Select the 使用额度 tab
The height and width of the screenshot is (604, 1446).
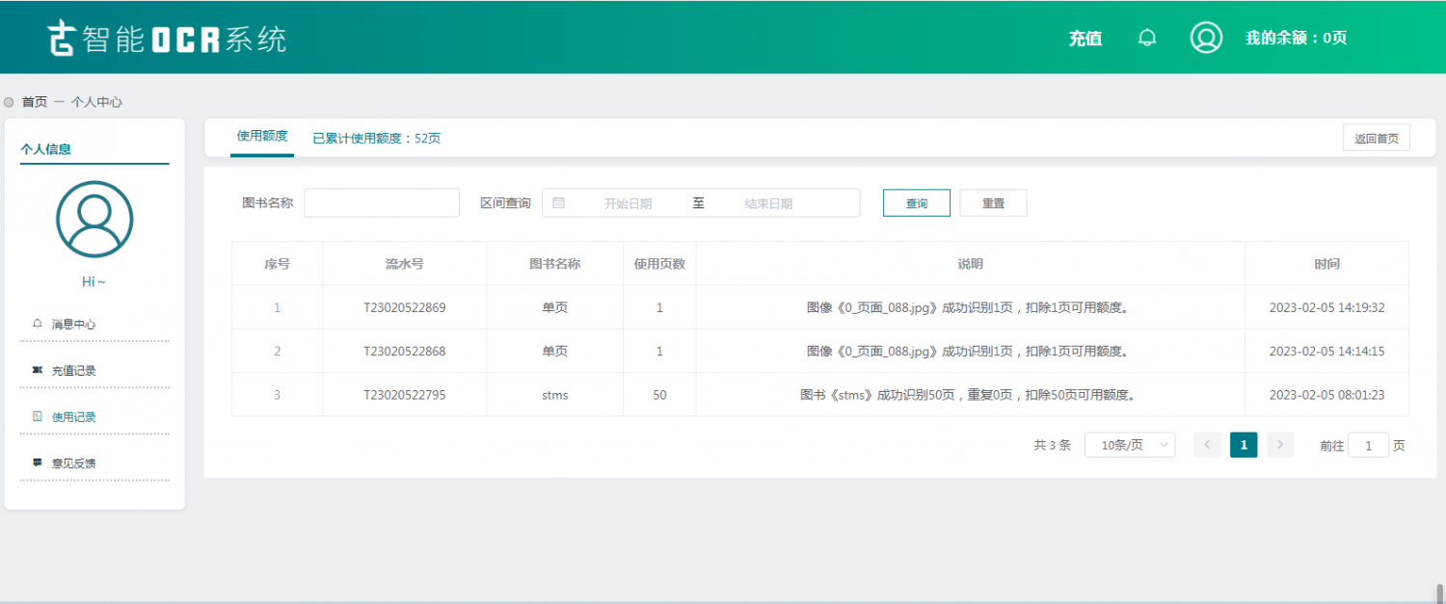(x=262, y=137)
